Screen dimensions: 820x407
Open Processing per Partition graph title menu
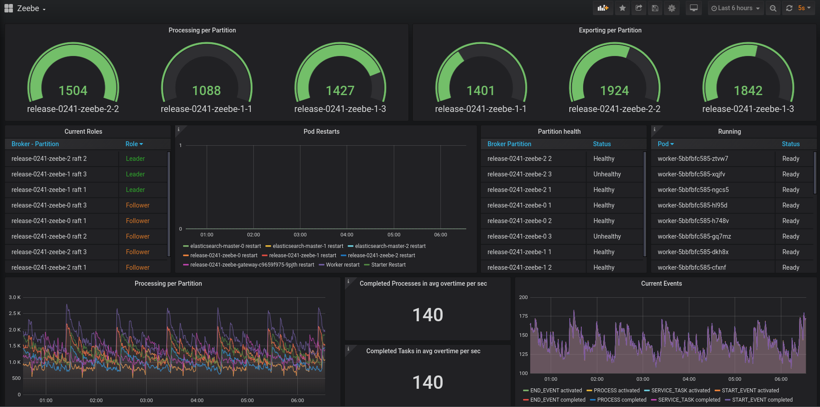(x=168, y=283)
